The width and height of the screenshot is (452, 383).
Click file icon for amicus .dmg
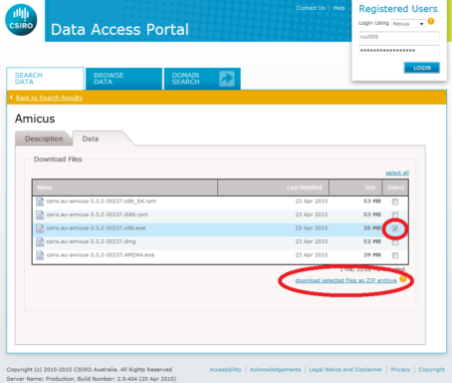point(40,241)
